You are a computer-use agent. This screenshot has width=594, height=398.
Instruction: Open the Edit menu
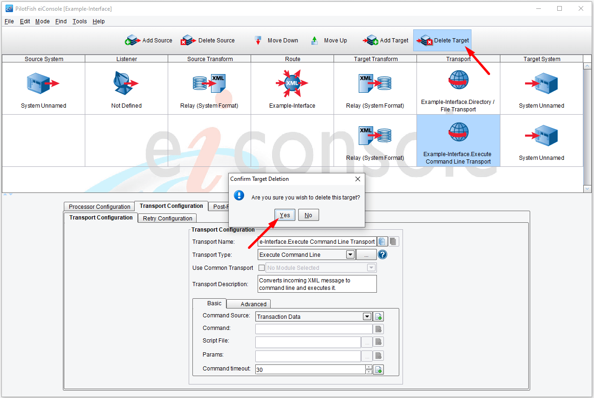[25, 21]
